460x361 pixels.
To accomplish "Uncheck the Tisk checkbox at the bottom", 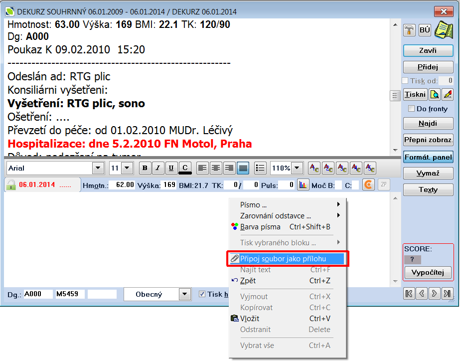I will [202, 294].
